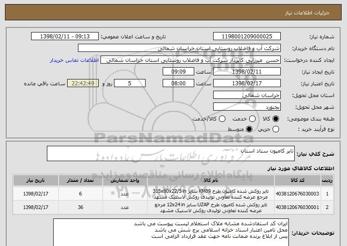347x246 pixels.
Task: Click the remaining days field showing 5
Action: coord(130,84)
